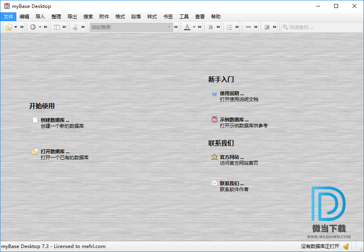This screenshot has width=364, height=252.
Task: Click the 创建数据库 ... link
Action: point(55,120)
